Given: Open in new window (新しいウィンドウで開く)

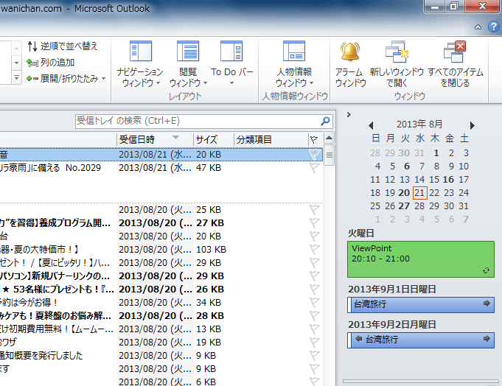Looking at the screenshot, I should (x=397, y=64).
